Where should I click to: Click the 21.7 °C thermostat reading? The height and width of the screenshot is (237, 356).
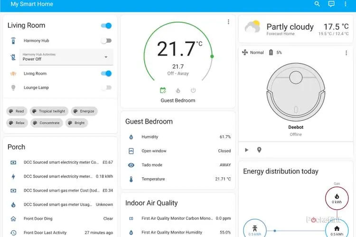(179, 48)
